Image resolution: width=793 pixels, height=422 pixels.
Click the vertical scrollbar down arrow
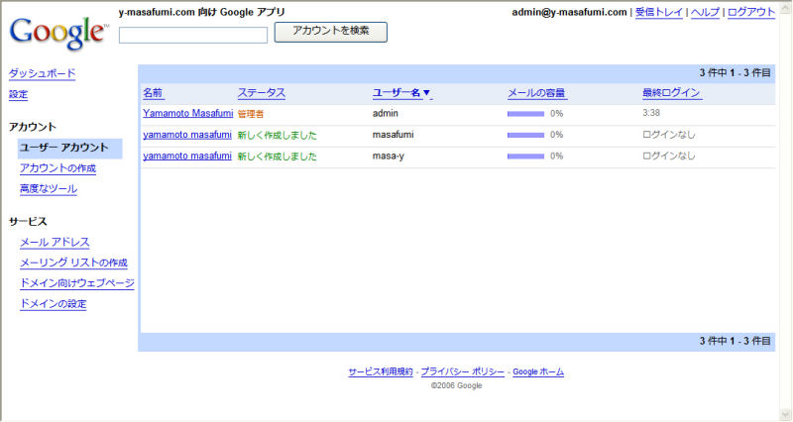coord(786,414)
